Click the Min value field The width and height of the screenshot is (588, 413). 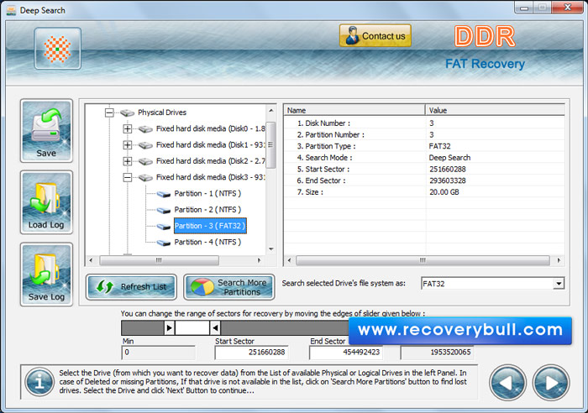(158, 353)
